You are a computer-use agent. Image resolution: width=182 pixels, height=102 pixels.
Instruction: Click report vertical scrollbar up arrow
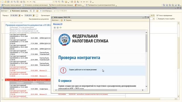pyautogui.click(x=178, y=23)
